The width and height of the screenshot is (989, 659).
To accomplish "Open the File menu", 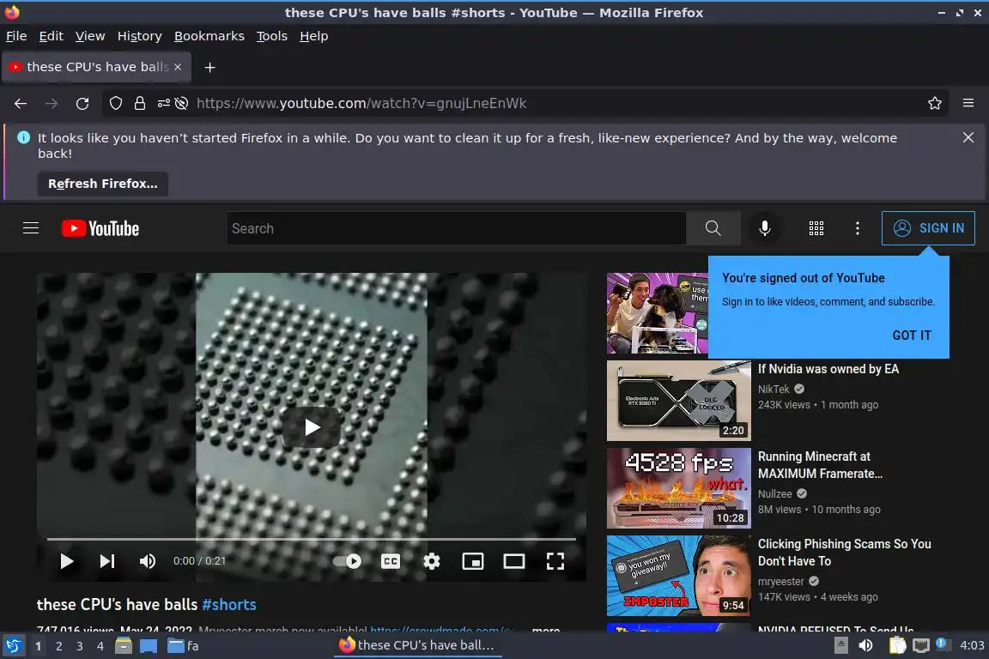I will pyautogui.click(x=16, y=36).
